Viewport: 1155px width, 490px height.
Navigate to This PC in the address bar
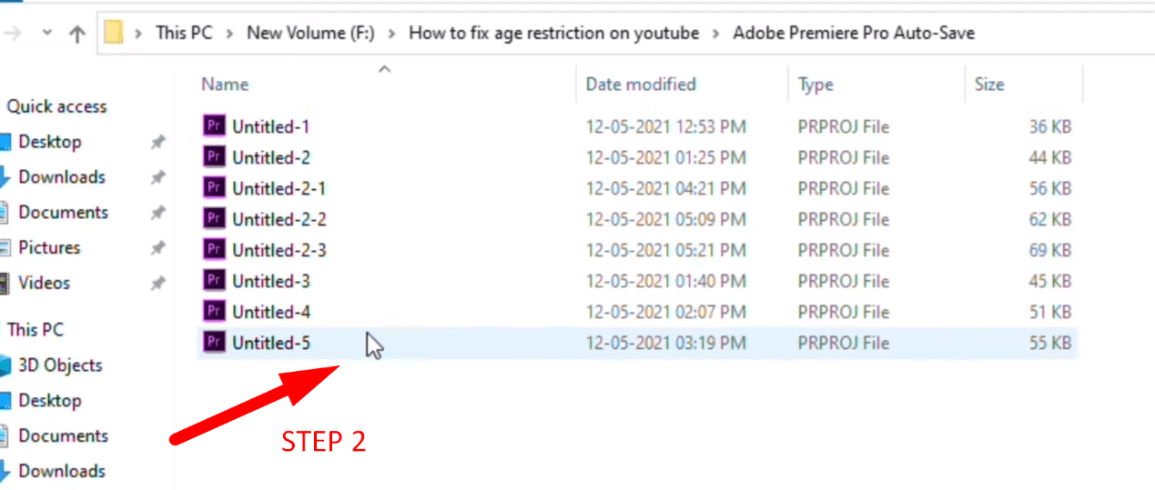click(x=184, y=33)
